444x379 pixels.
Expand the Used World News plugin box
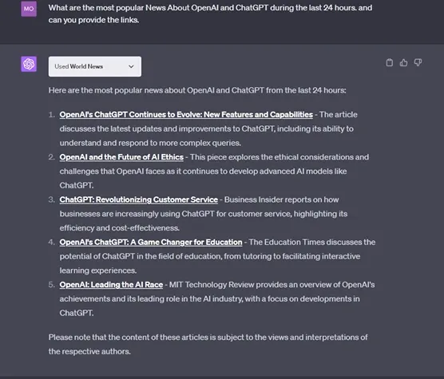(x=95, y=66)
